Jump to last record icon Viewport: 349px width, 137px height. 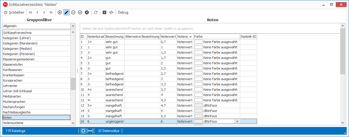(x=51, y=12)
